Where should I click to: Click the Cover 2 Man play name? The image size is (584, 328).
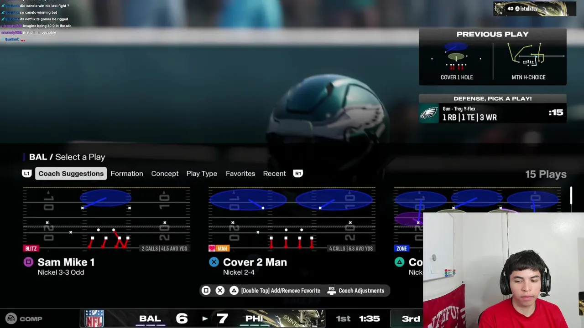coord(255,262)
